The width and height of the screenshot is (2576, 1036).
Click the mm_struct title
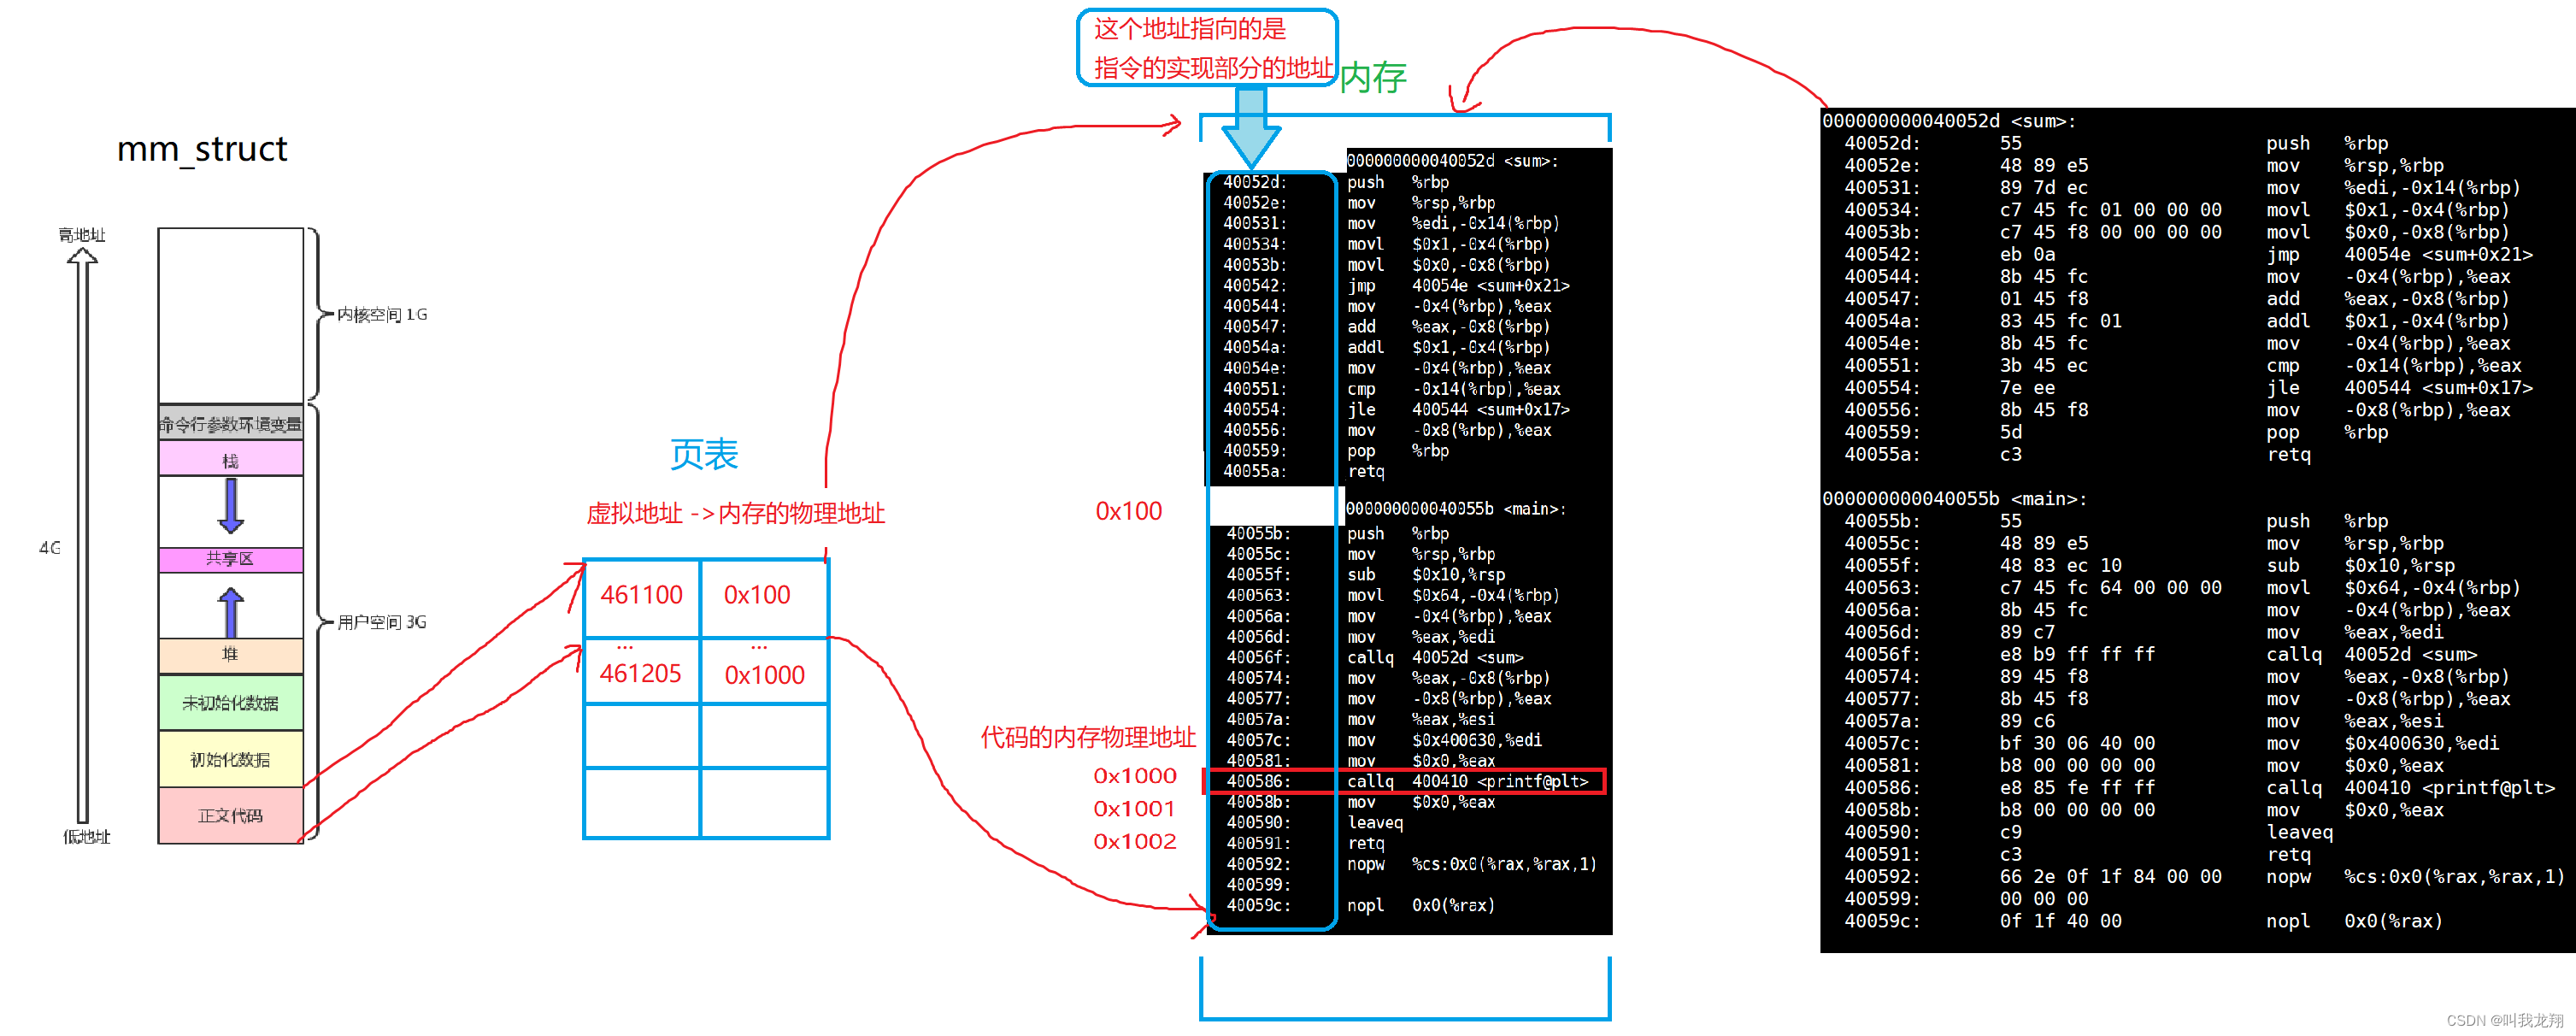pos(202,149)
